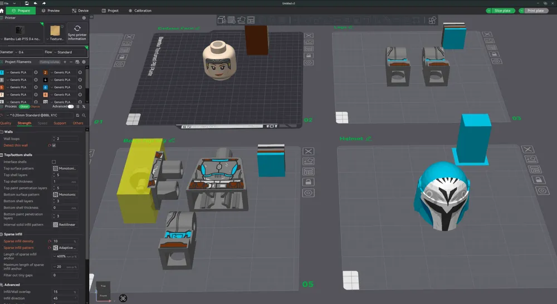The image size is (557, 304).
Task: Open the Flow Standard dropdown
Action: point(69,52)
